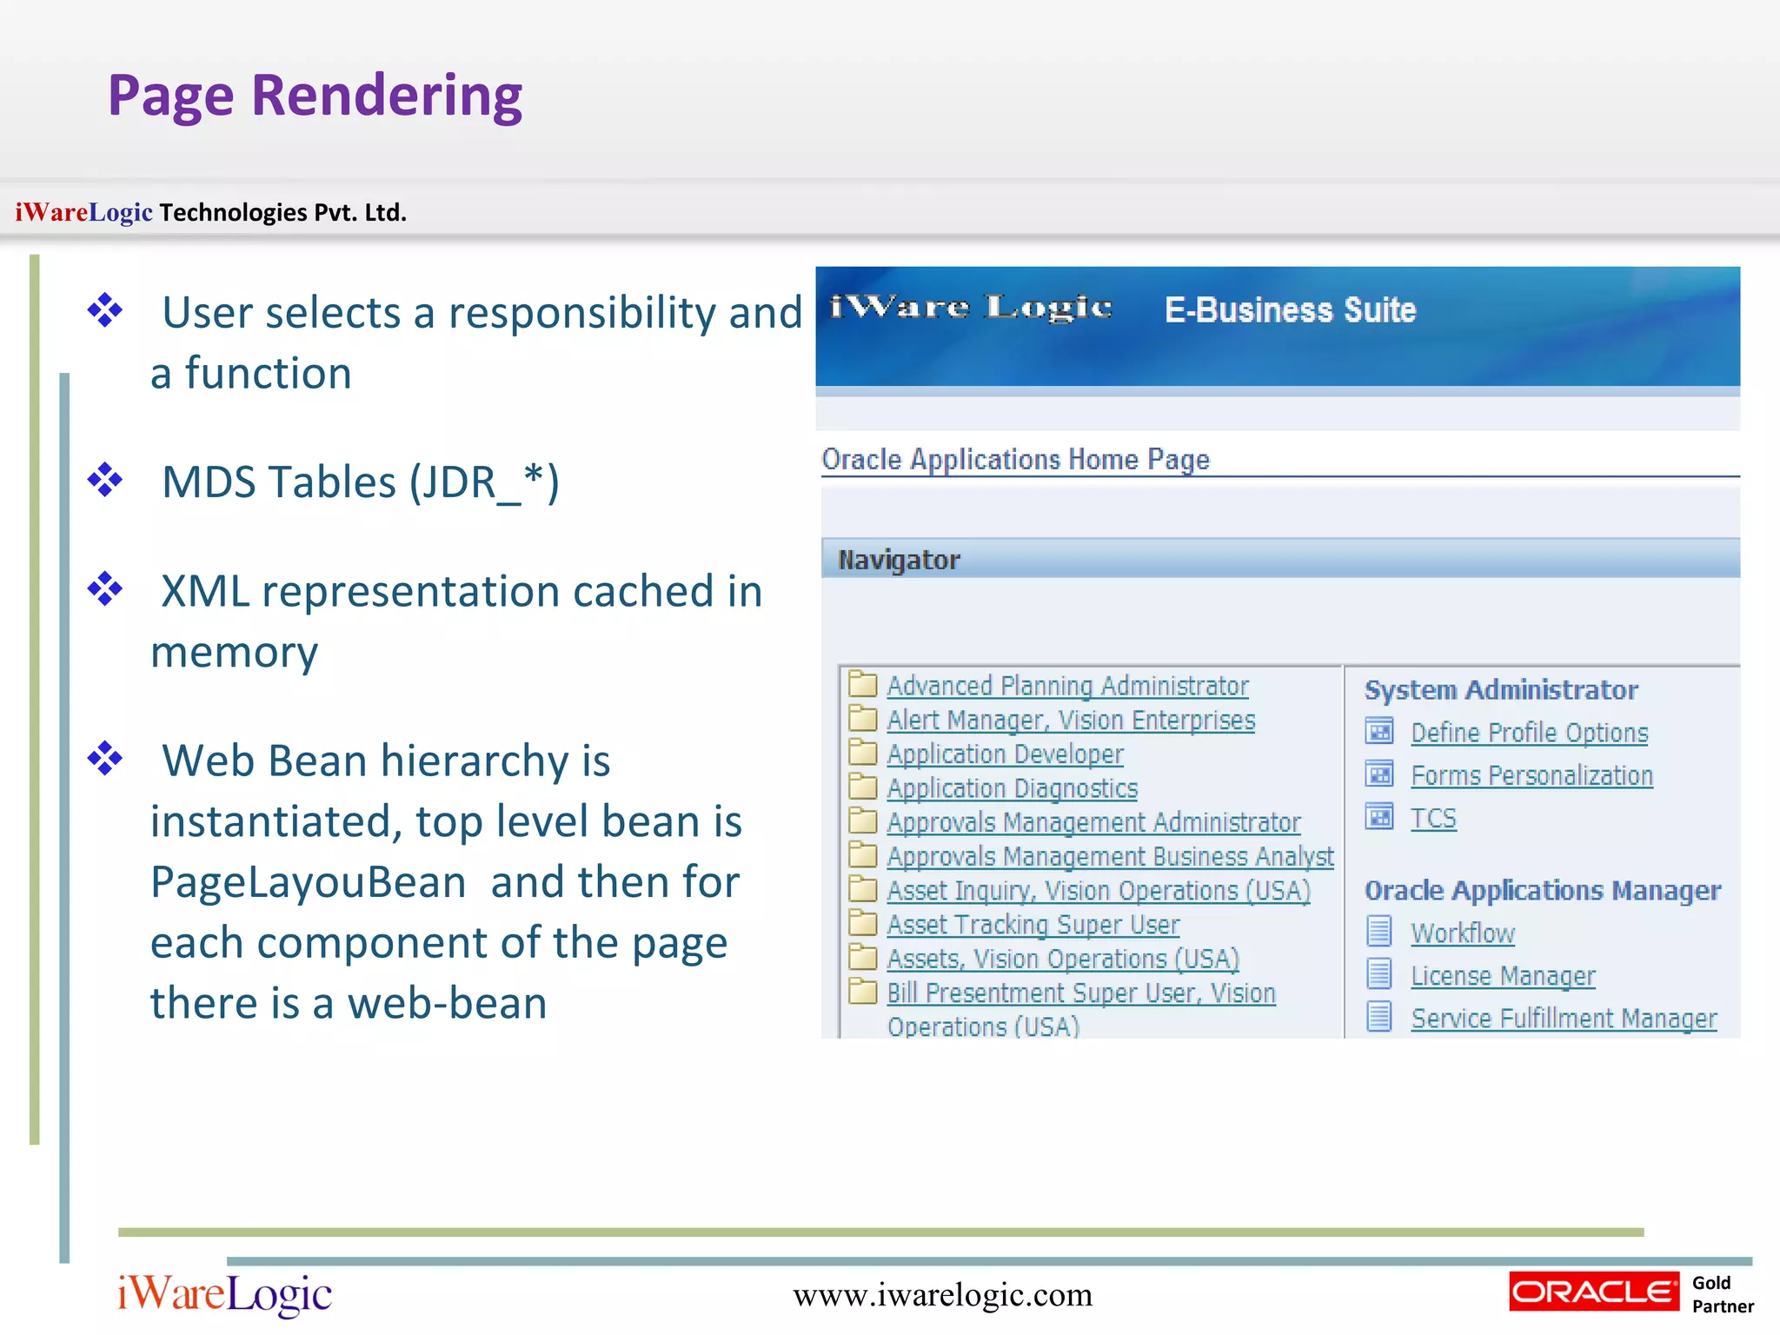This screenshot has width=1780, height=1335.
Task: Open the Asset Tracking Super User link
Action: click(x=1033, y=925)
